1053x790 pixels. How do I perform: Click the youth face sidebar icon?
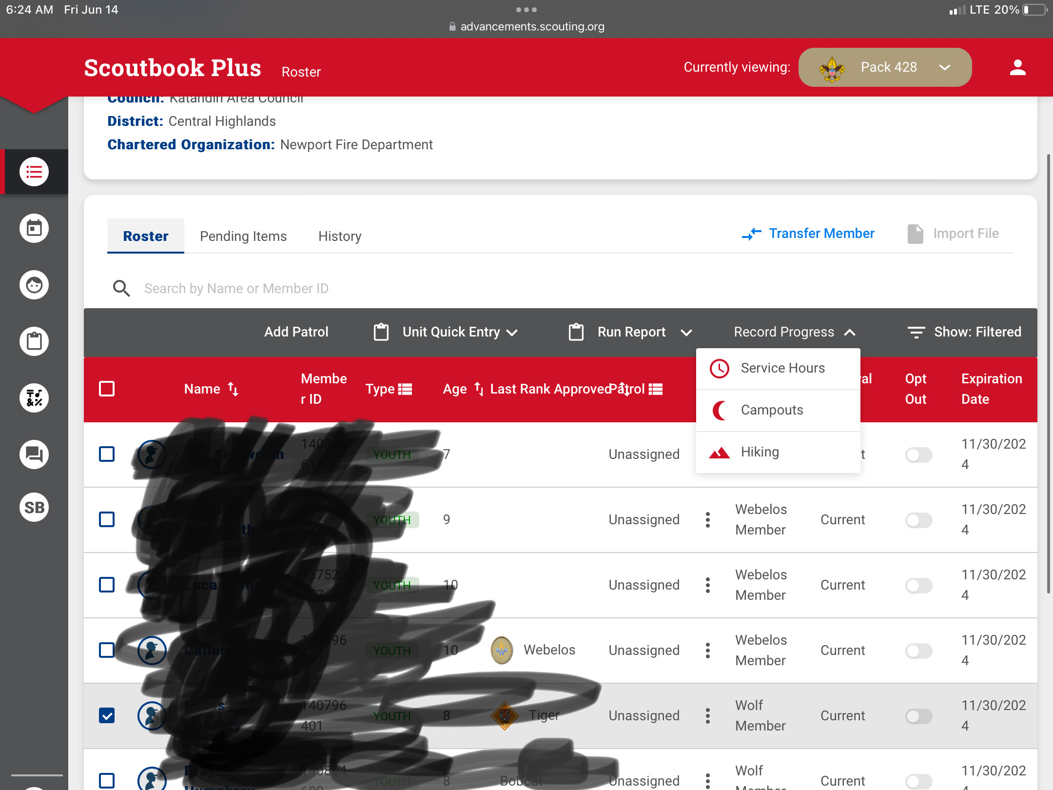[x=34, y=285]
